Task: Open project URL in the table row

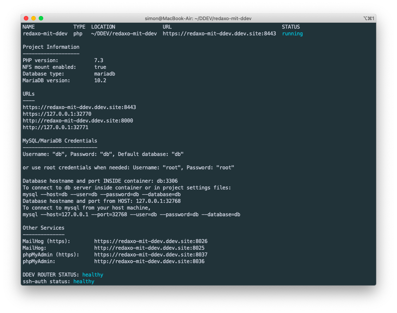Action: coord(219,33)
